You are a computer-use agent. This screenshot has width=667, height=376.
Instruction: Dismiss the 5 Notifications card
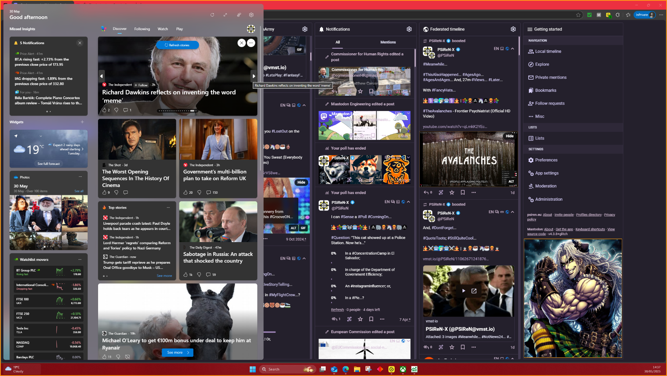(80, 43)
